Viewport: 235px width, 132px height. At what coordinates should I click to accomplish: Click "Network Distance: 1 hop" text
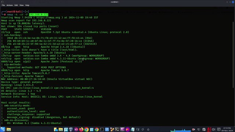click(x=18, y=94)
